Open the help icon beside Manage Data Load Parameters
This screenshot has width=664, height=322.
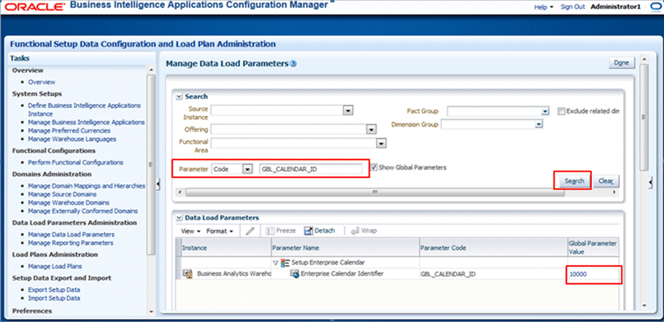[x=294, y=64]
